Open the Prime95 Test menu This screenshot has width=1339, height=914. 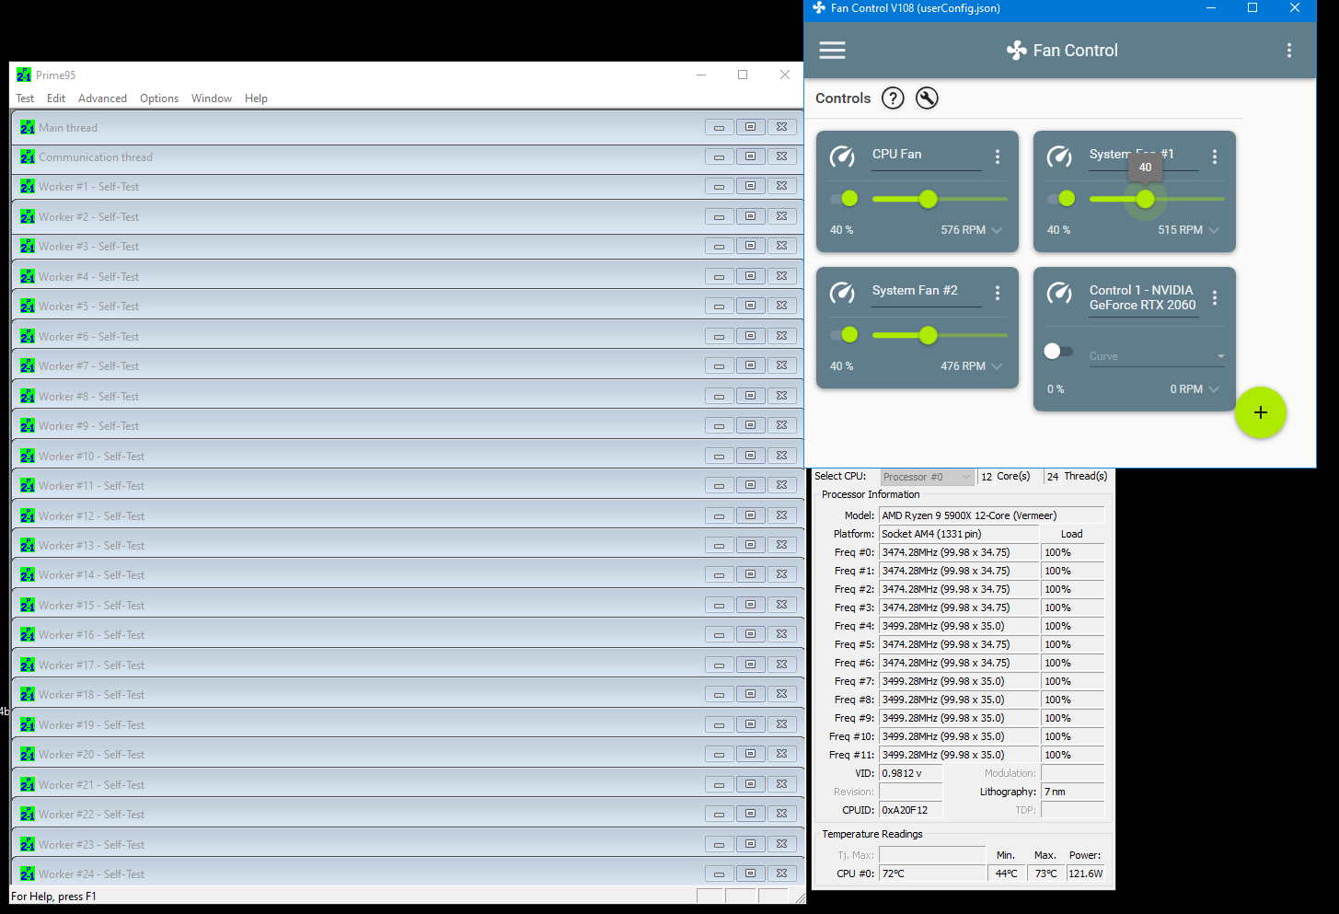(25, 98)
